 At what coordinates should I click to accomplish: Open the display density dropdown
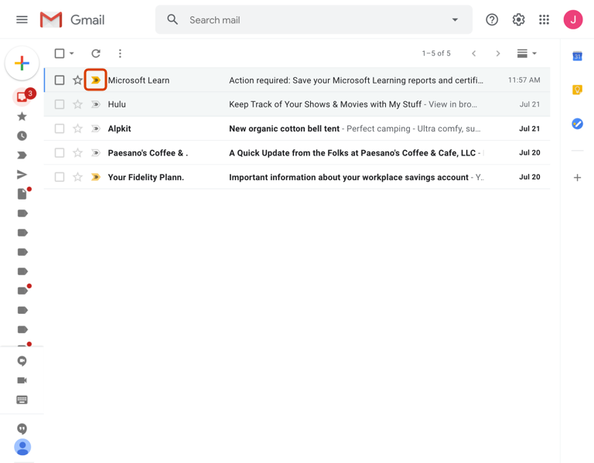[527, 53]
